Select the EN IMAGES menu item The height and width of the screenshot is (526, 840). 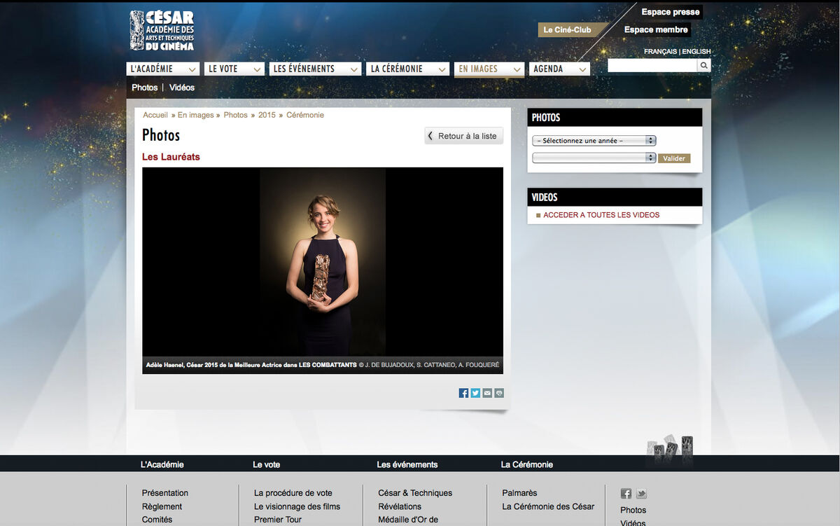(489, 70)
